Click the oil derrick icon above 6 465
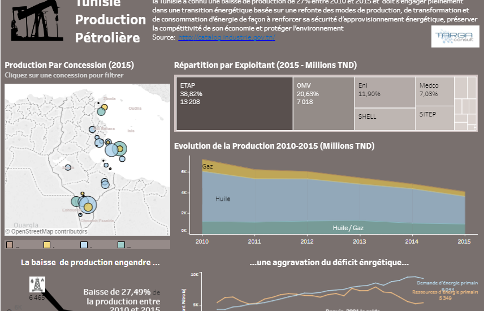 pos(37,284)
